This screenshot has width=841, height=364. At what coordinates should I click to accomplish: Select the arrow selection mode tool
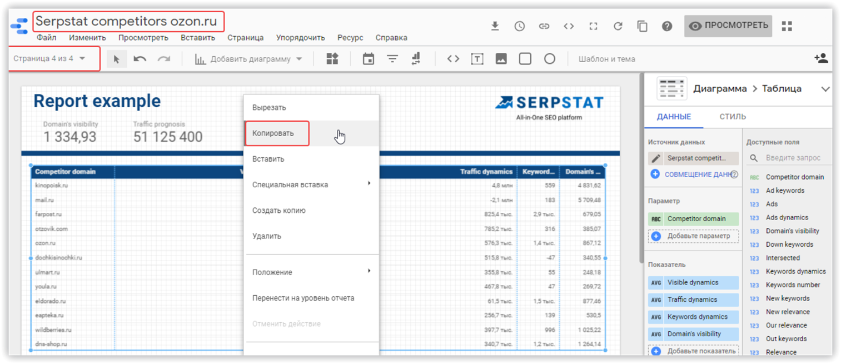[116, 59]
